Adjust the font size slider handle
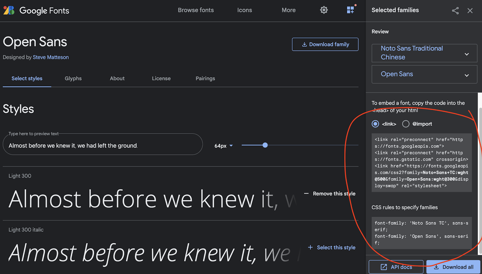482x274 pixels. 265,145
